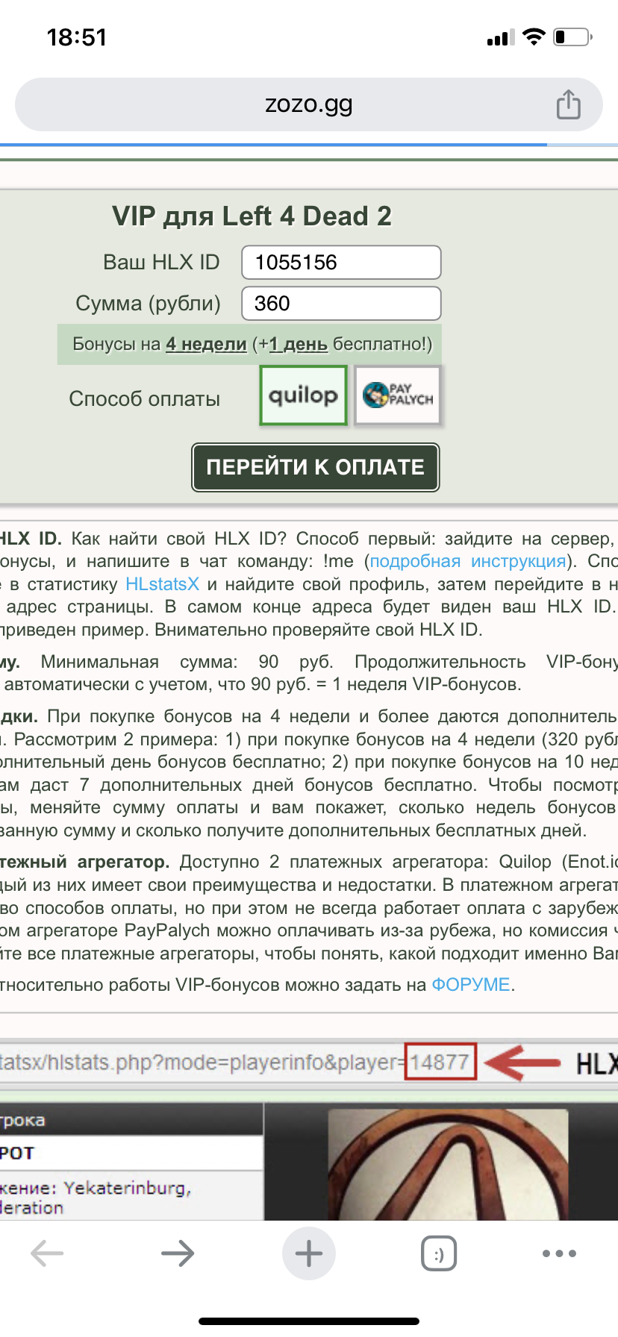Open the three-dots browser menu
618x1337 pixels.
point(559,1253)
